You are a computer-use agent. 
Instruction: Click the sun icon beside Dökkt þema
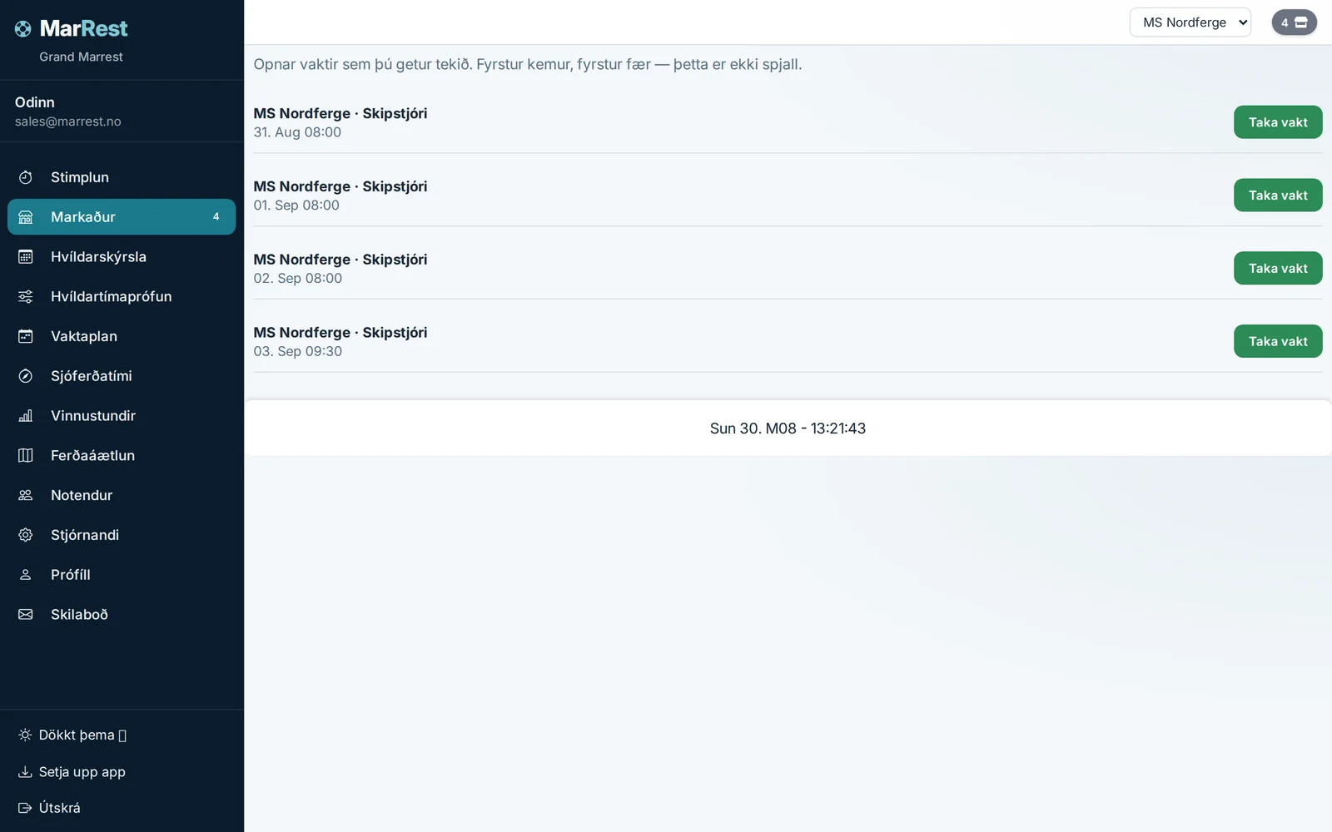[x=25, y=735]
